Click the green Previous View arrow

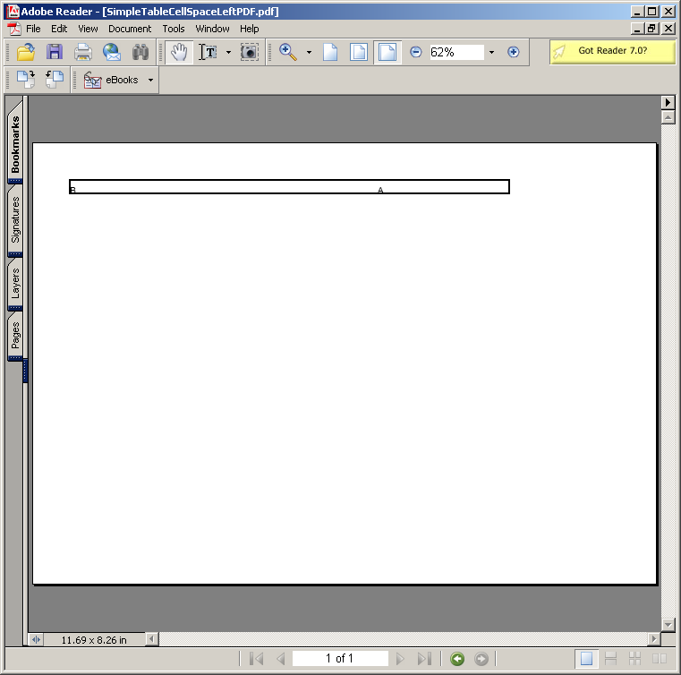click(457, 659)
